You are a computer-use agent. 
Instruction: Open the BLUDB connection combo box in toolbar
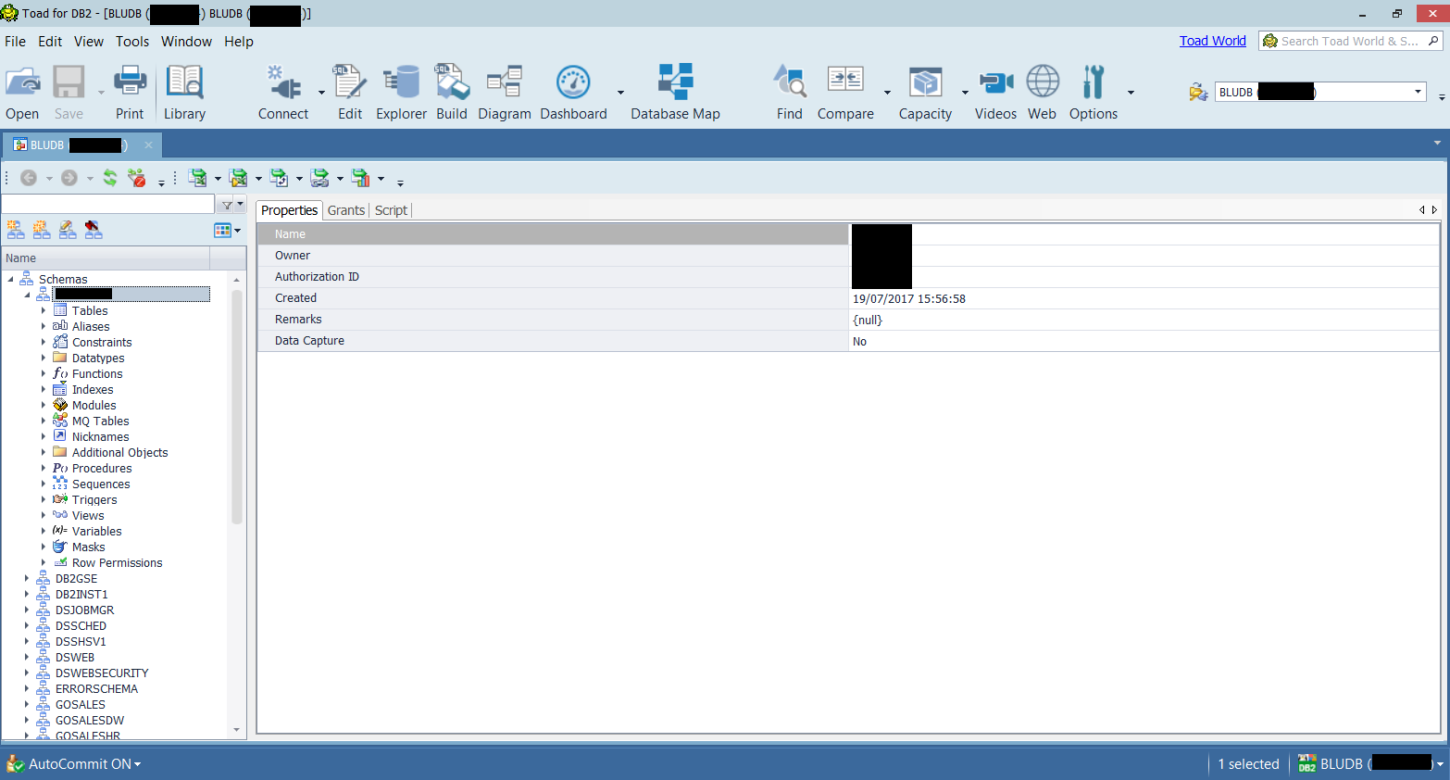tap(1320, 92)
